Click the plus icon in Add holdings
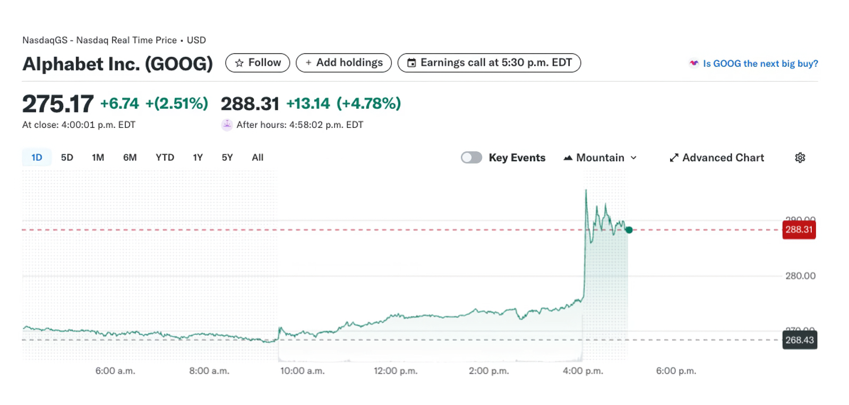The width and height of the screenshot is (849, 405). coord(308,63)
